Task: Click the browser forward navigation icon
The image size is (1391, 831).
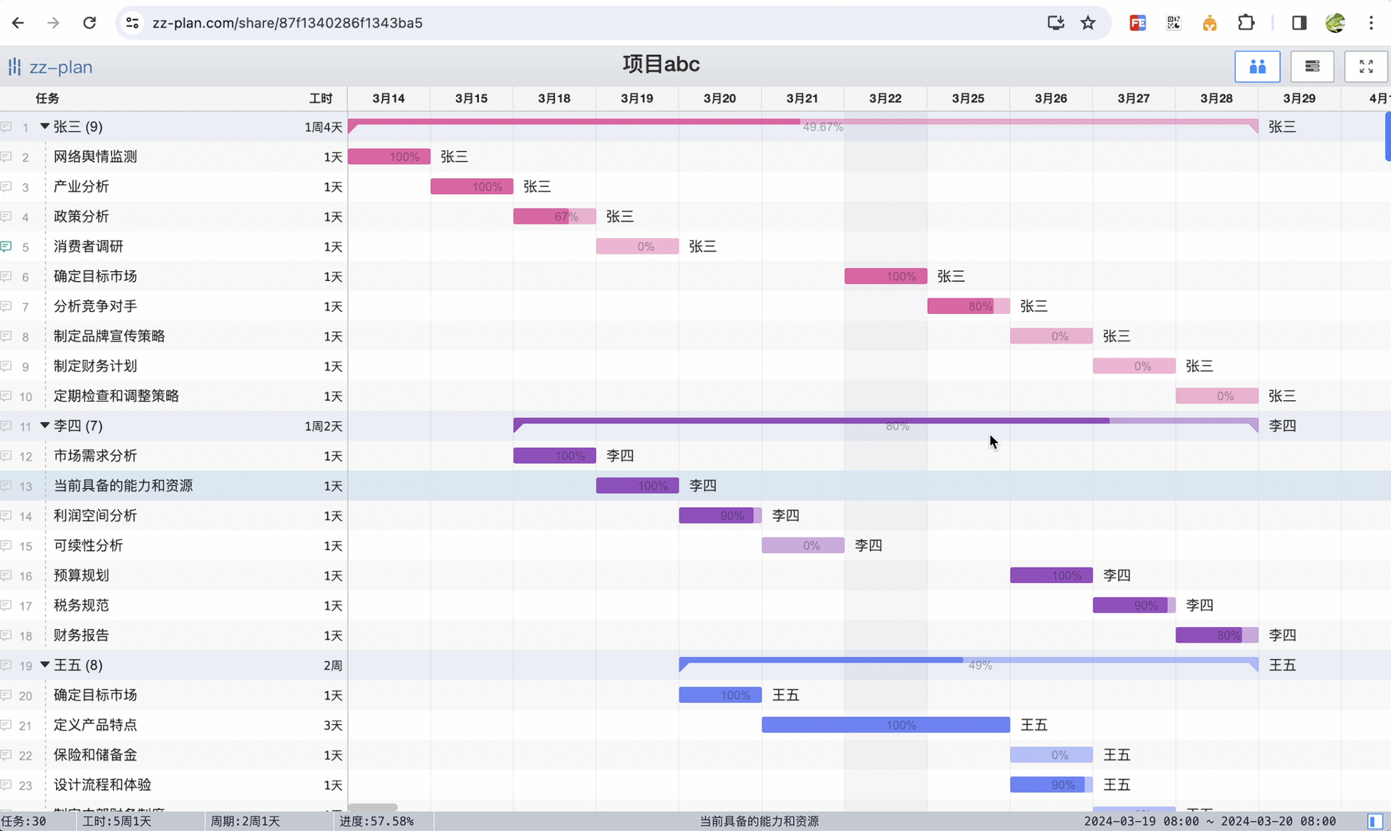Action: 52,22
